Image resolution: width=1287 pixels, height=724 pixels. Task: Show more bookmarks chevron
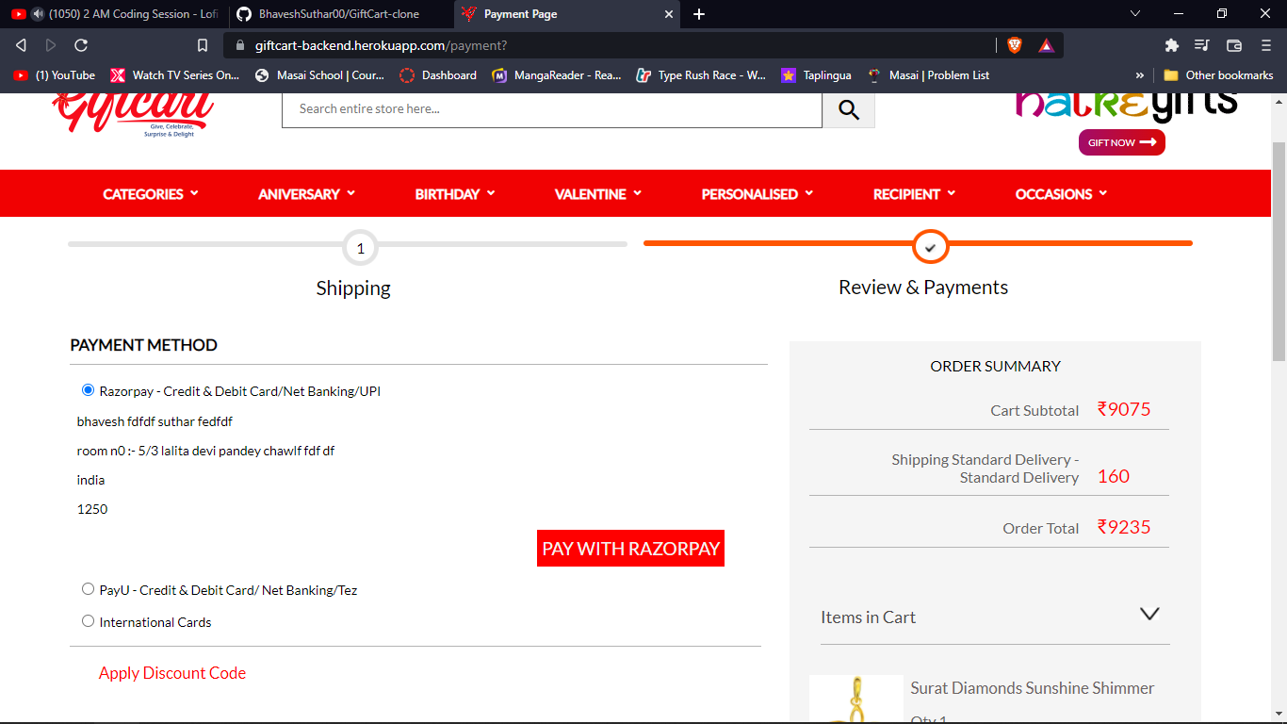1140,75
